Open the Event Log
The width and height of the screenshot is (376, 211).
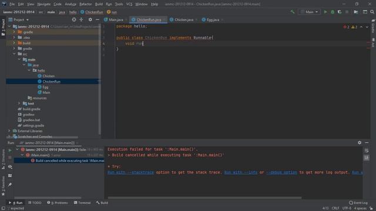click(x=358, y=203)
